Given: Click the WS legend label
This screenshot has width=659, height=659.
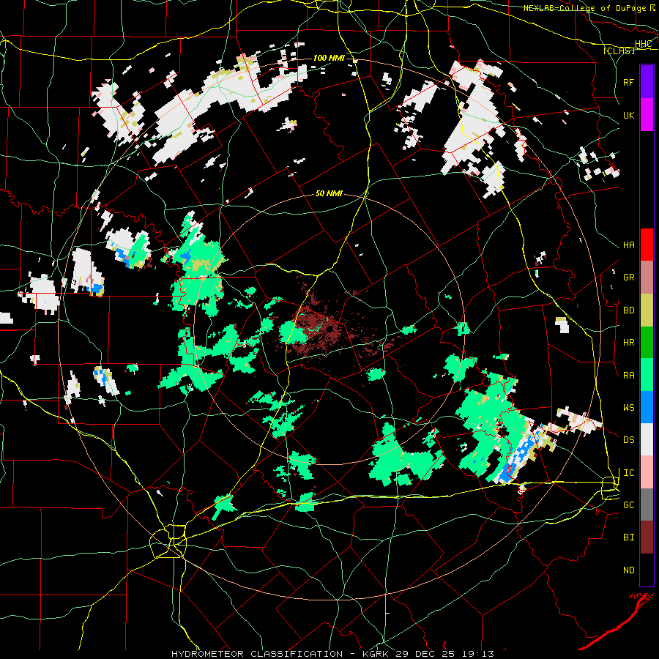Looking at the screenshot, I should pyautogui.click(x=628, y=408).
